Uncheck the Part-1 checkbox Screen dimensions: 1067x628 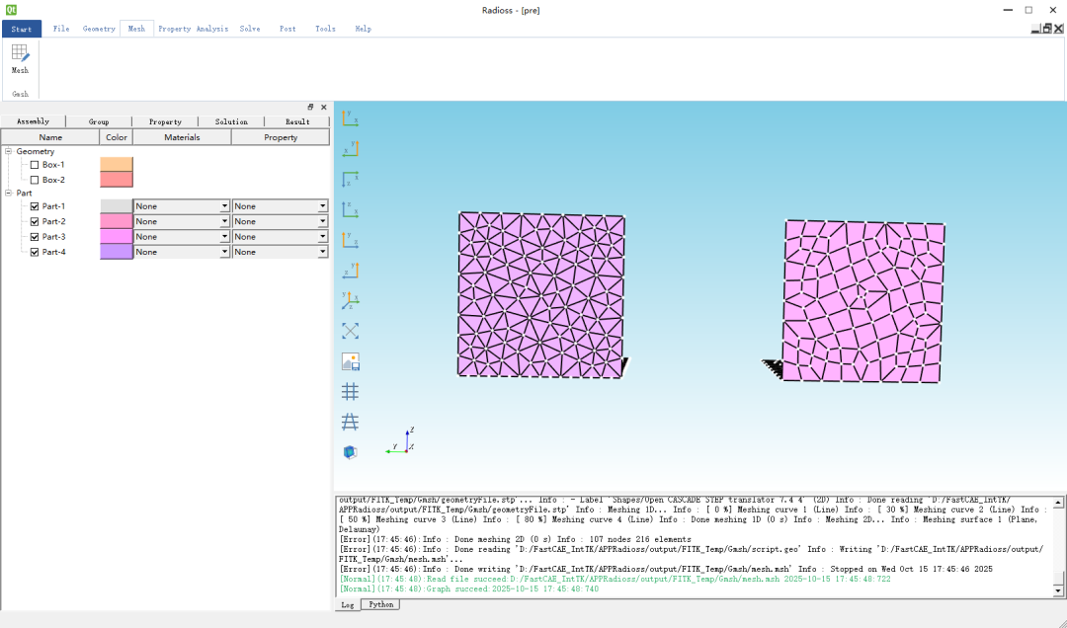[x=35, y=206]
